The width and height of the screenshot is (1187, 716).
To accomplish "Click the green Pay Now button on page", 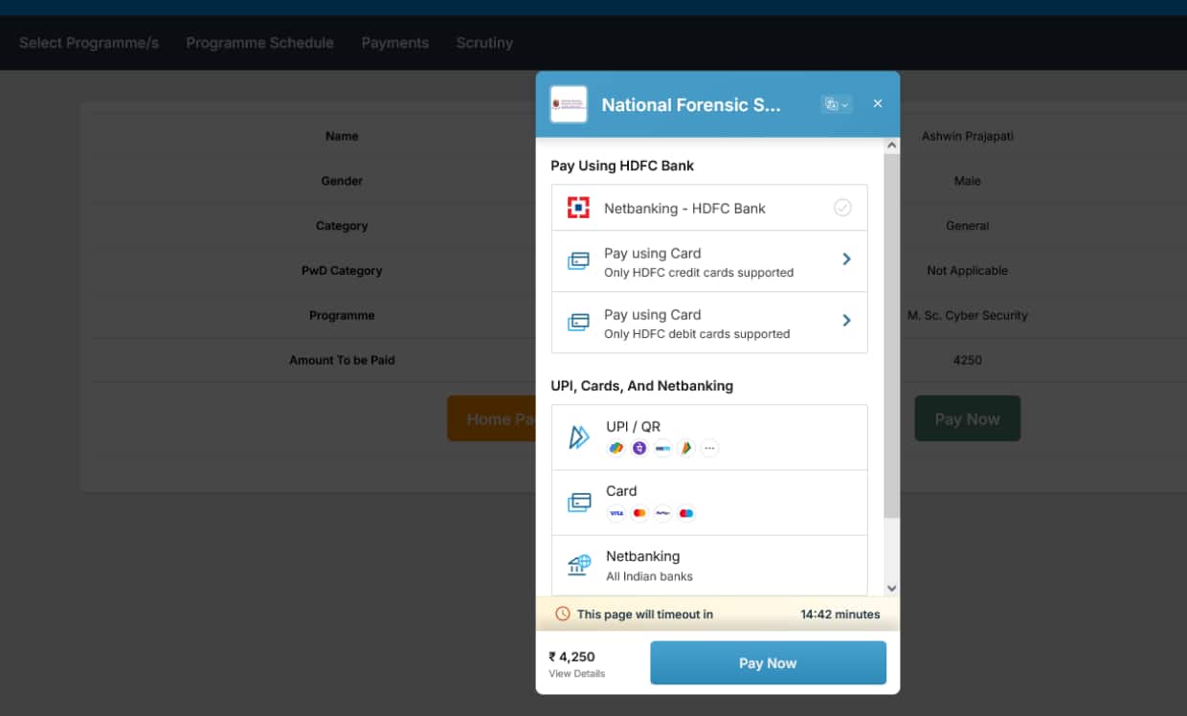I will [968, 419].
